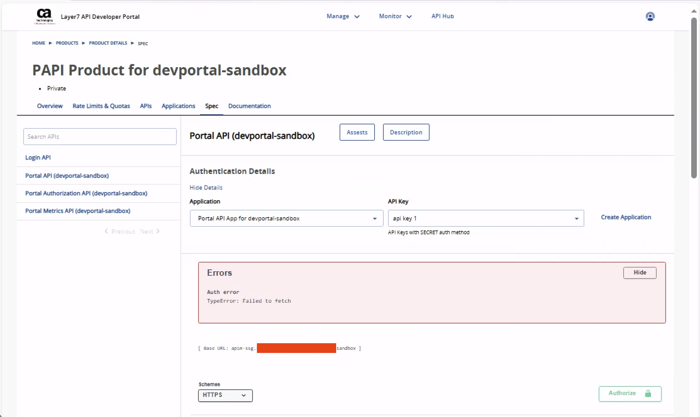The image size is (700, 417).
Task: Open the API Key dropdown
Action: (x=486, y=218)
